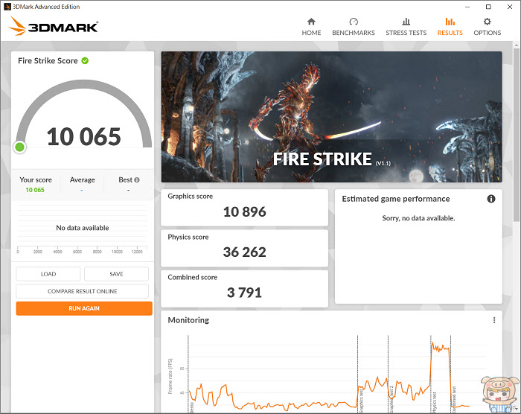The width and height of the screenshot is (521, 414).
Task: Click the Fire Strike banner image
Action: point(332,117)
